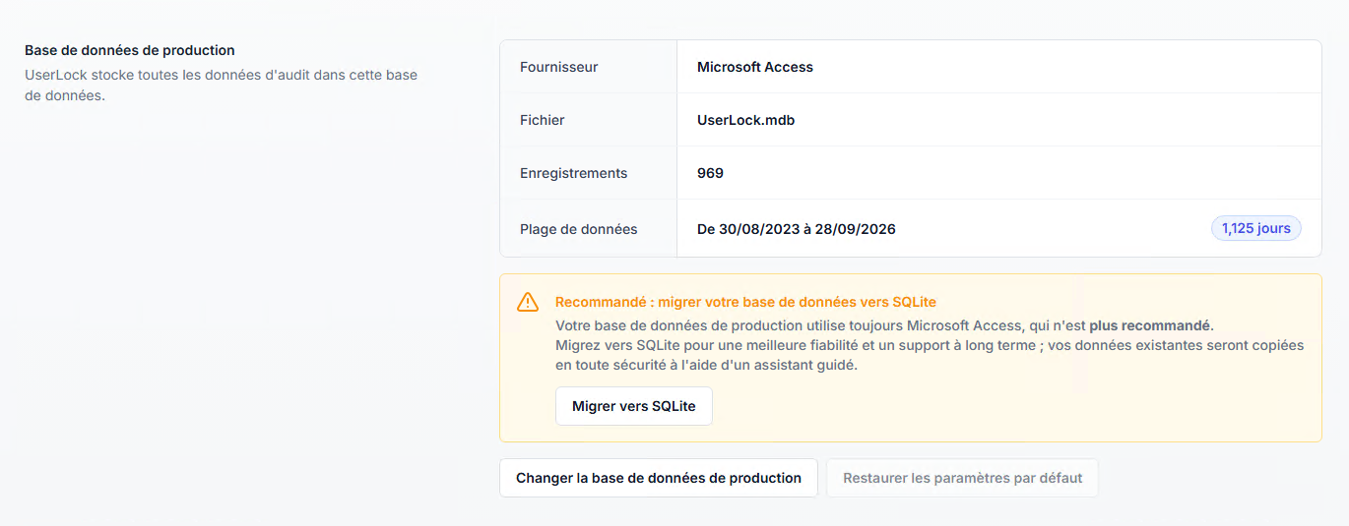This screenshot has height=526, width=1349.
Task: Click the Migrer vers SQLite button
Action: [x=634, y=406]
